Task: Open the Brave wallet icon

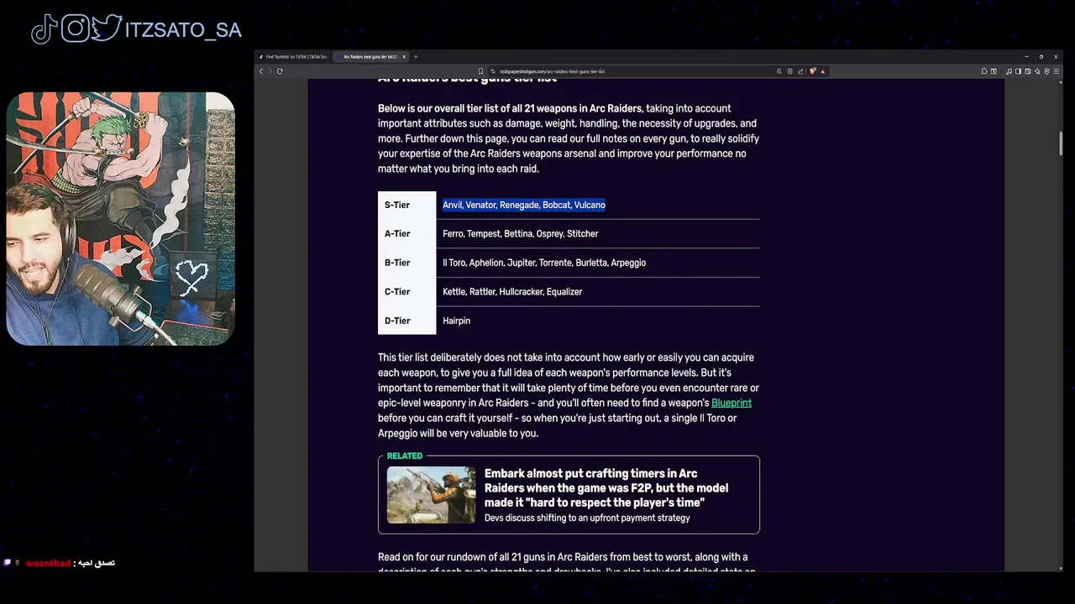Action: tap(1028, 71)
